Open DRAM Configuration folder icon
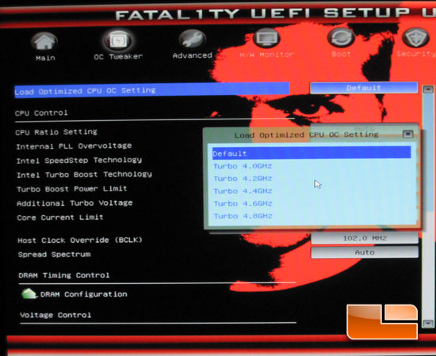 pyautogui.click(x=29, y=294)
